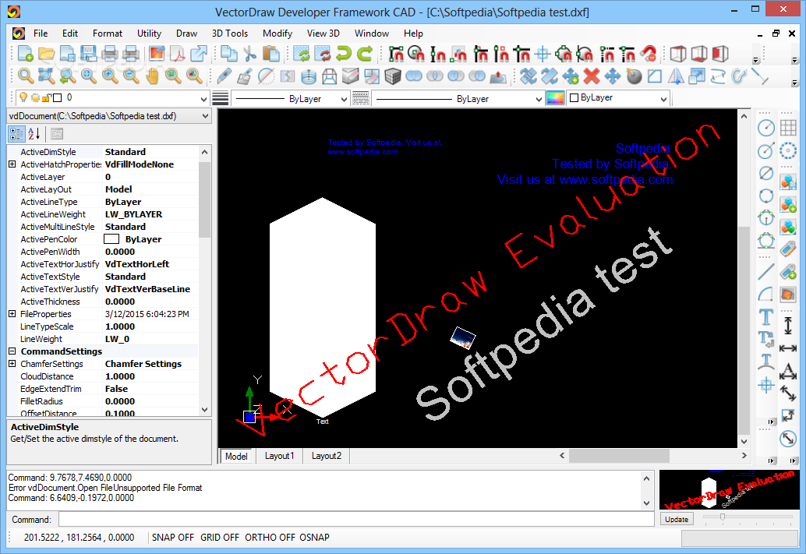806x554 pixels.
Task: Toggle GRID OFF in status bar
Action: pyautogui.click(x=220, y=537)
